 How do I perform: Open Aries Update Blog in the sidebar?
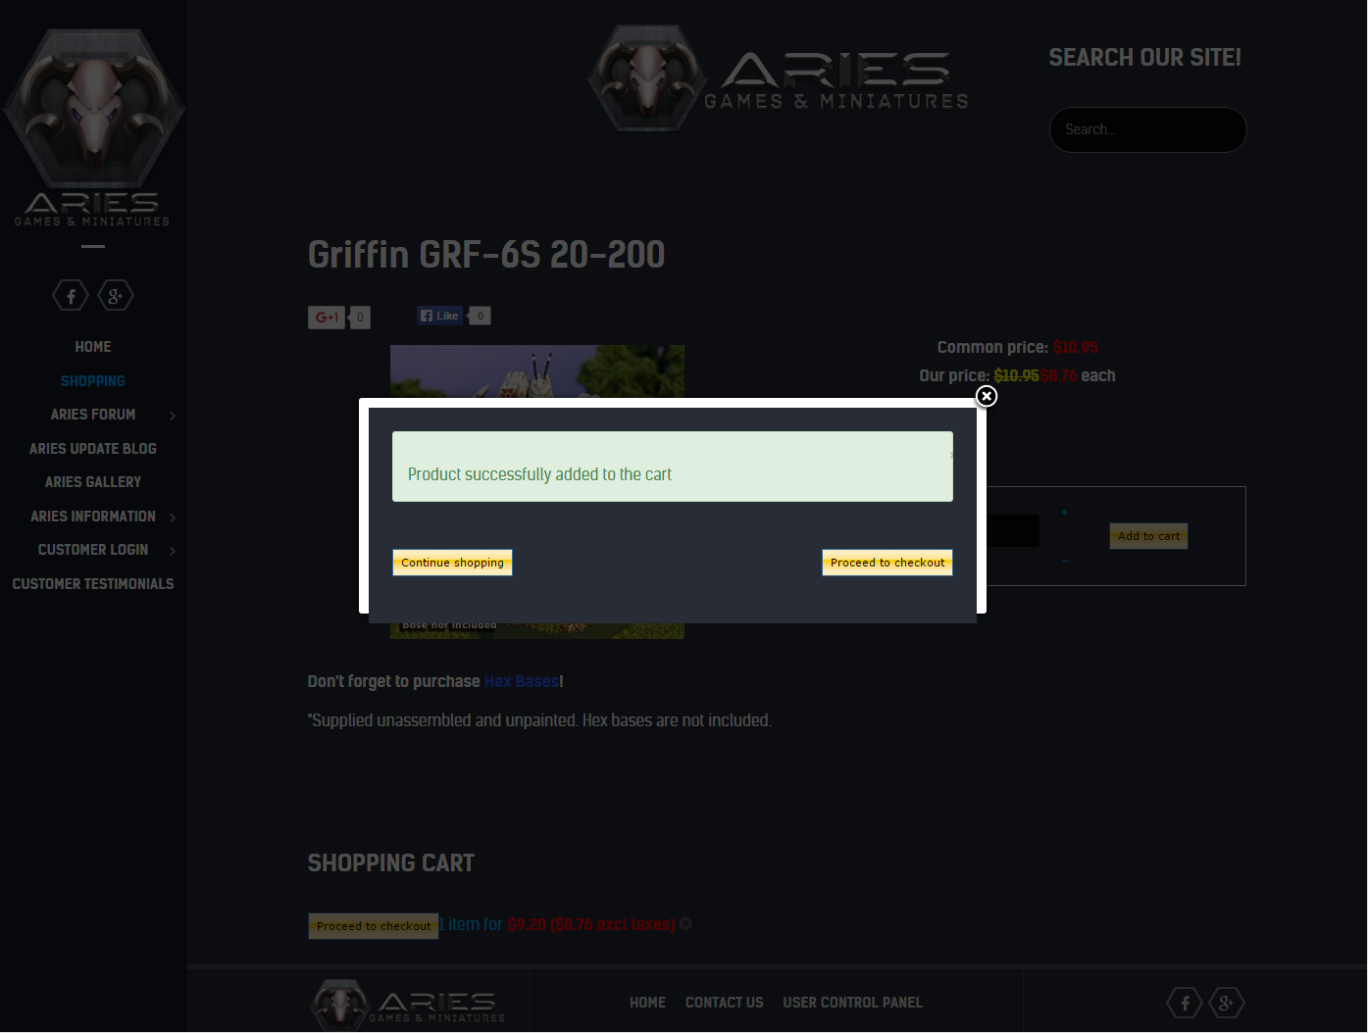[x=93, y=449]
